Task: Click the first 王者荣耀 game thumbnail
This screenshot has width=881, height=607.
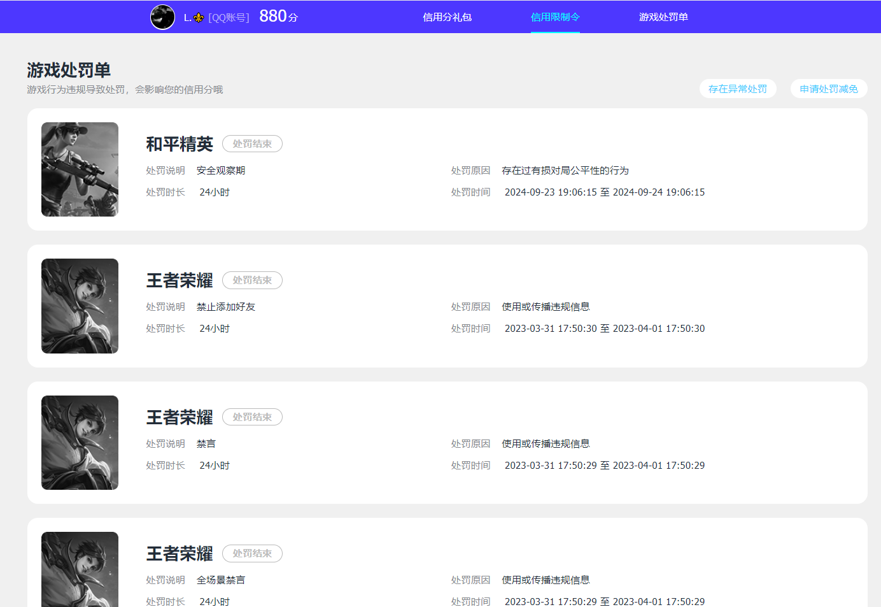Action: pos(80,306)
